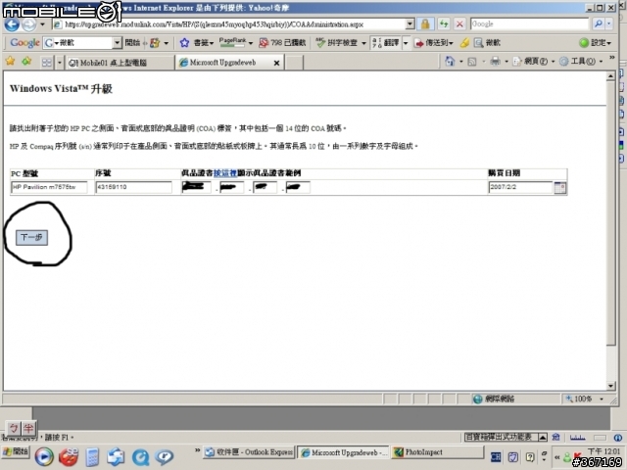
Task: Click the spell check toolbar button
Action: click(336, 42)
